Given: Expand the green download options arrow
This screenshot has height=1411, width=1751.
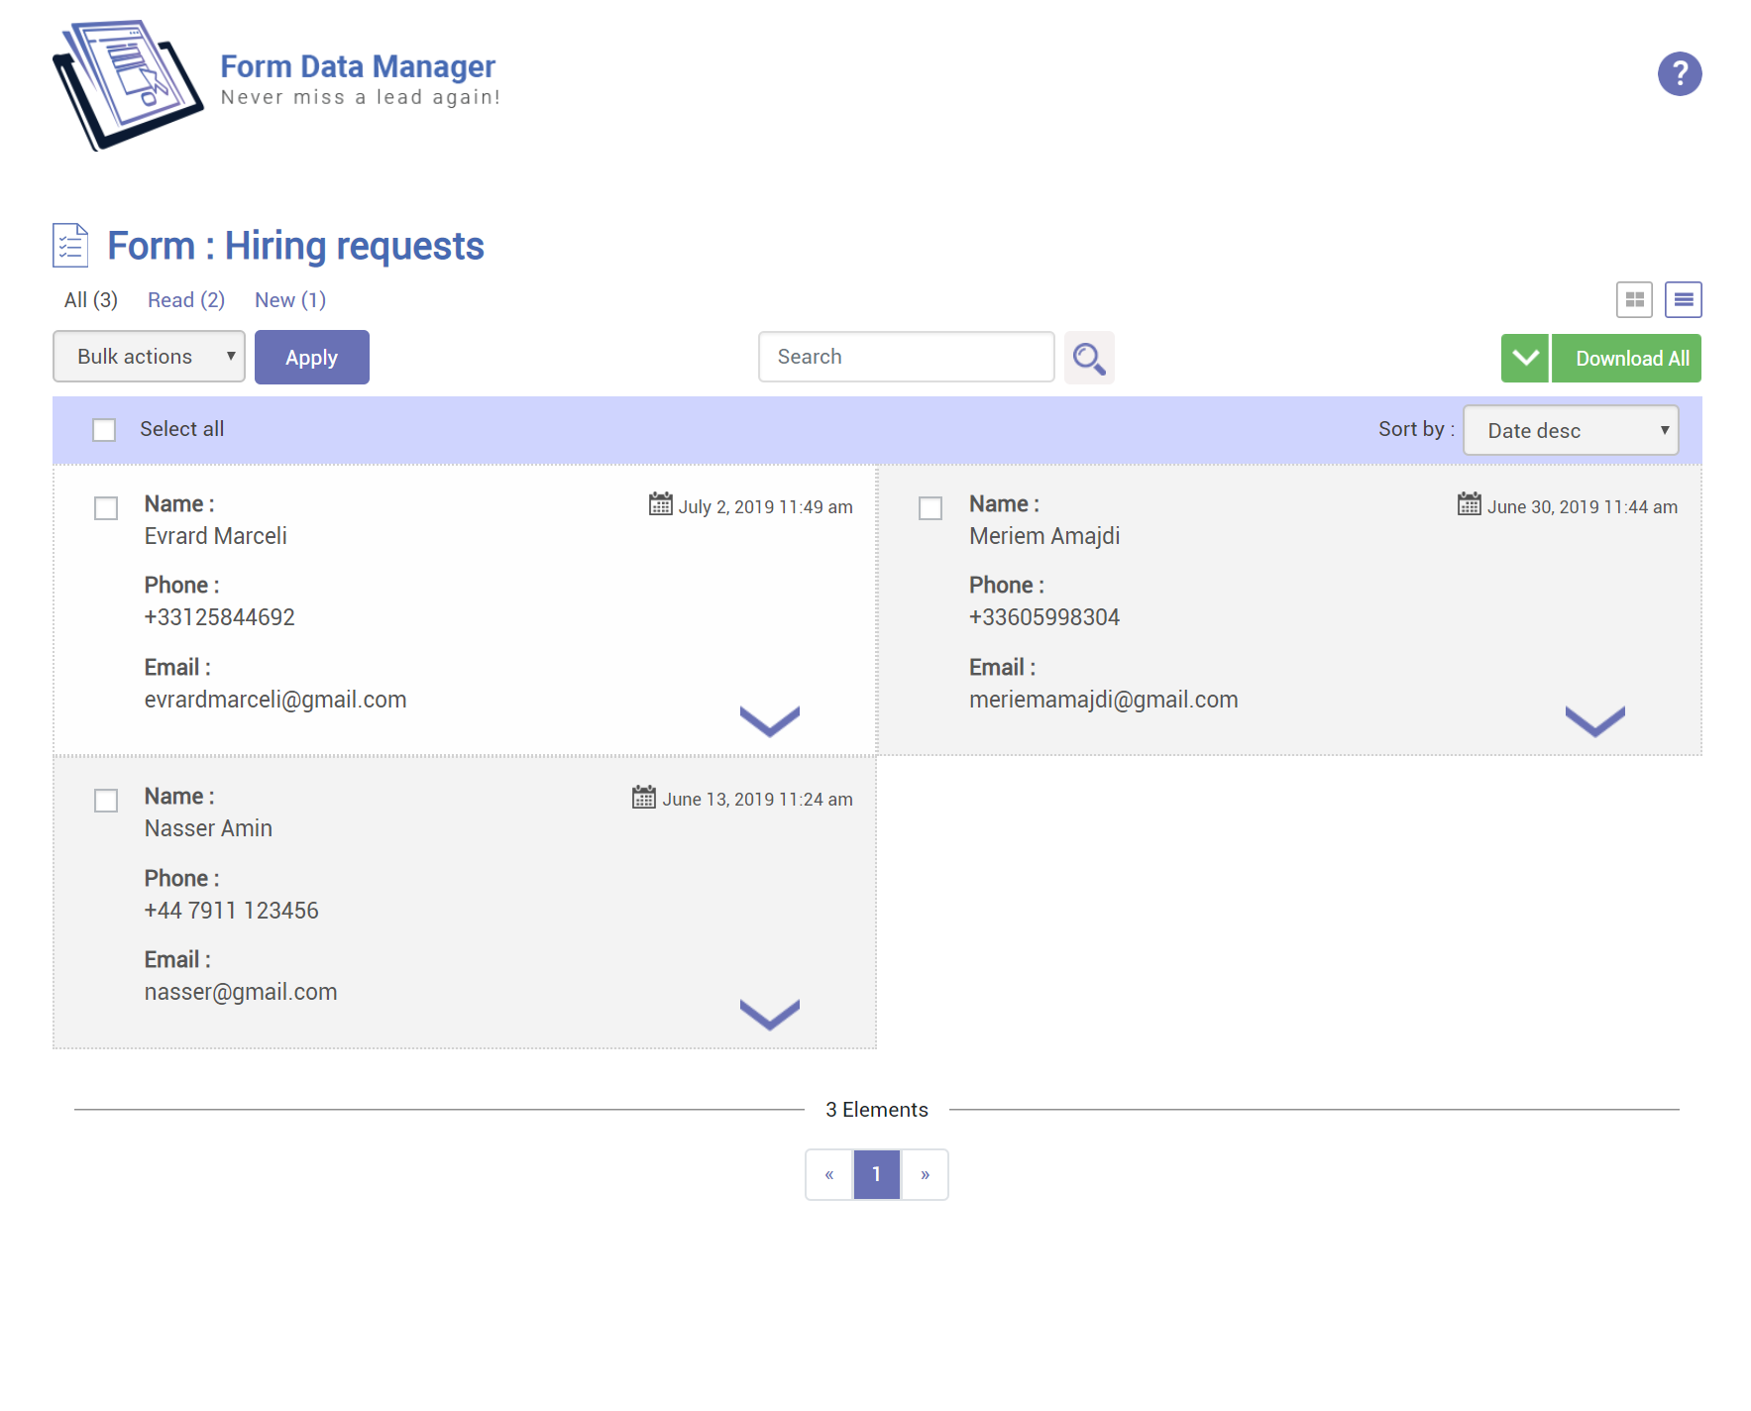Looking at the screenshot, I should pyautogui.click(x=1524, y=358).
